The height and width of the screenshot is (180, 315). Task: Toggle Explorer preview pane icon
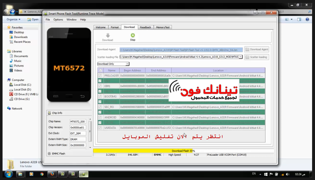coord(299,19)
